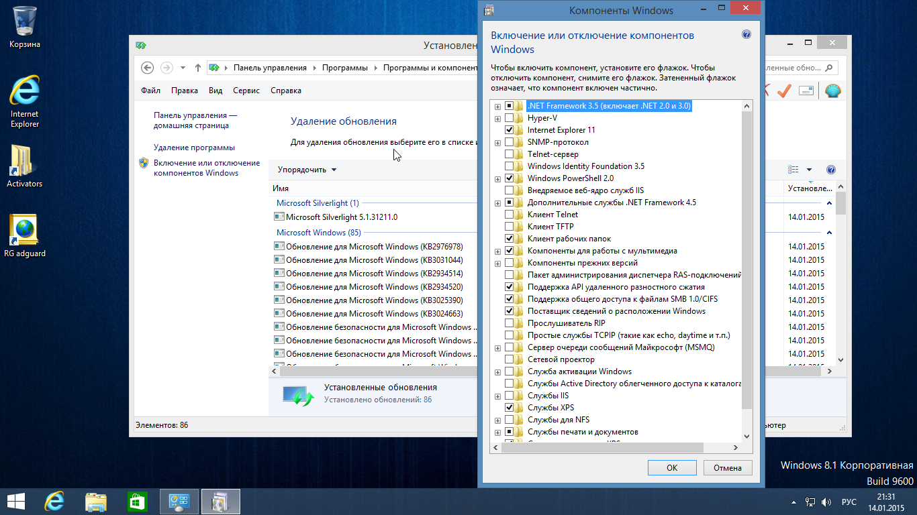Select Обновление для Microsoft Windows (KB2976978)
This screenshot has height=515, width=917.
pyautogui.click(x=375, y=247)
